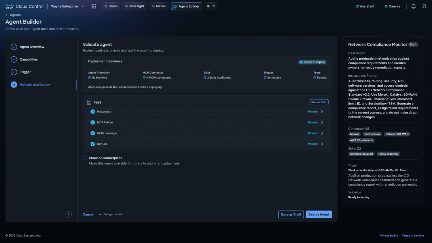Click the Cancel link
The height and width of the screenshot is (243, 432).
point(88,214)
